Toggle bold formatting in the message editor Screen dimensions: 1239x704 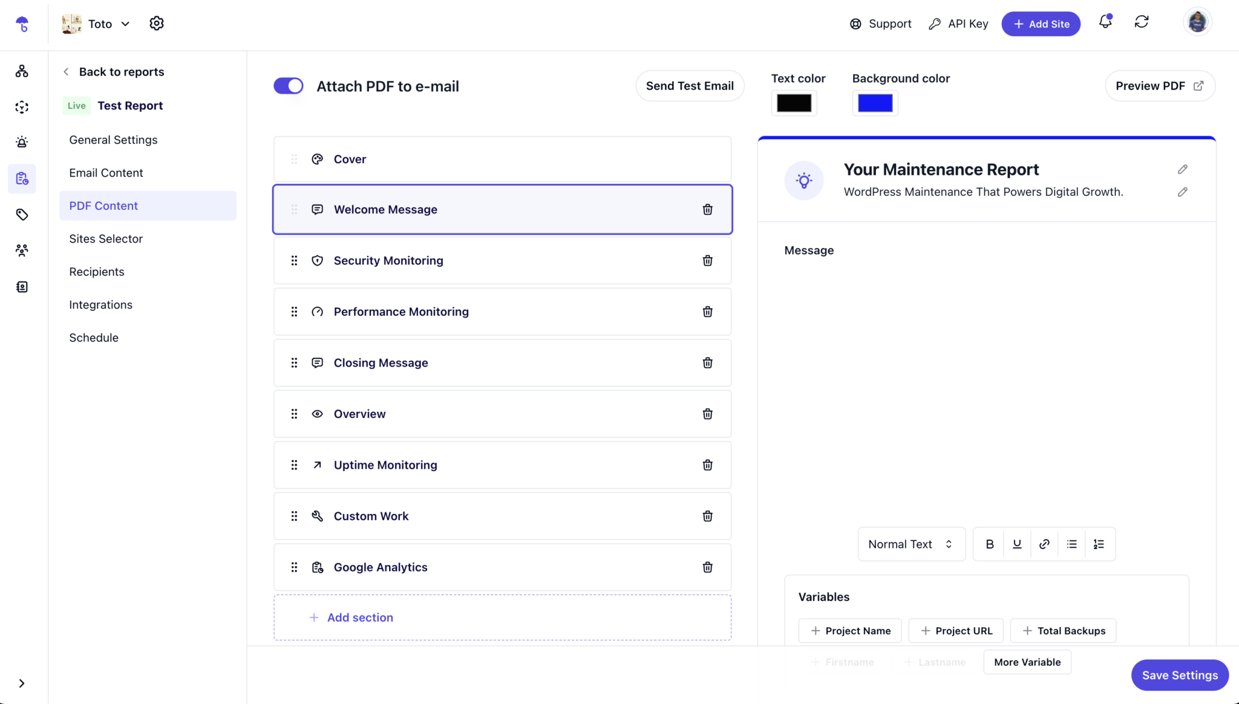pyautogui.click(x=990, y=544)
